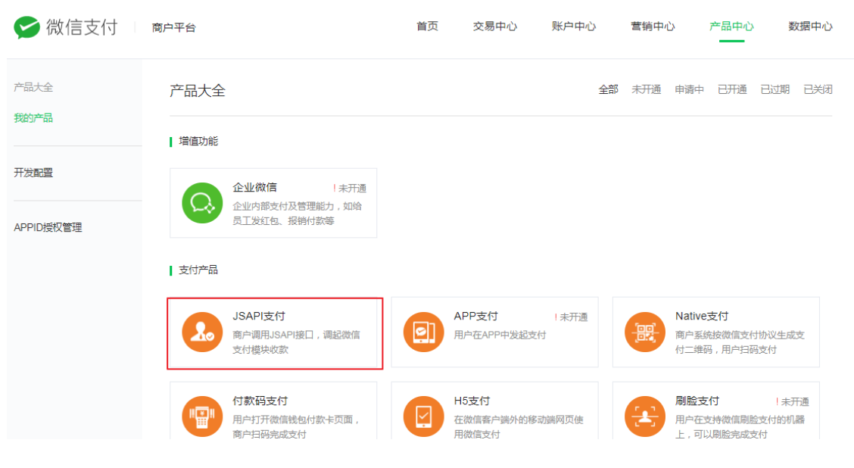The image size is (854, 468).
Task: Select the 产品中心 nav item
Action: 731,27
